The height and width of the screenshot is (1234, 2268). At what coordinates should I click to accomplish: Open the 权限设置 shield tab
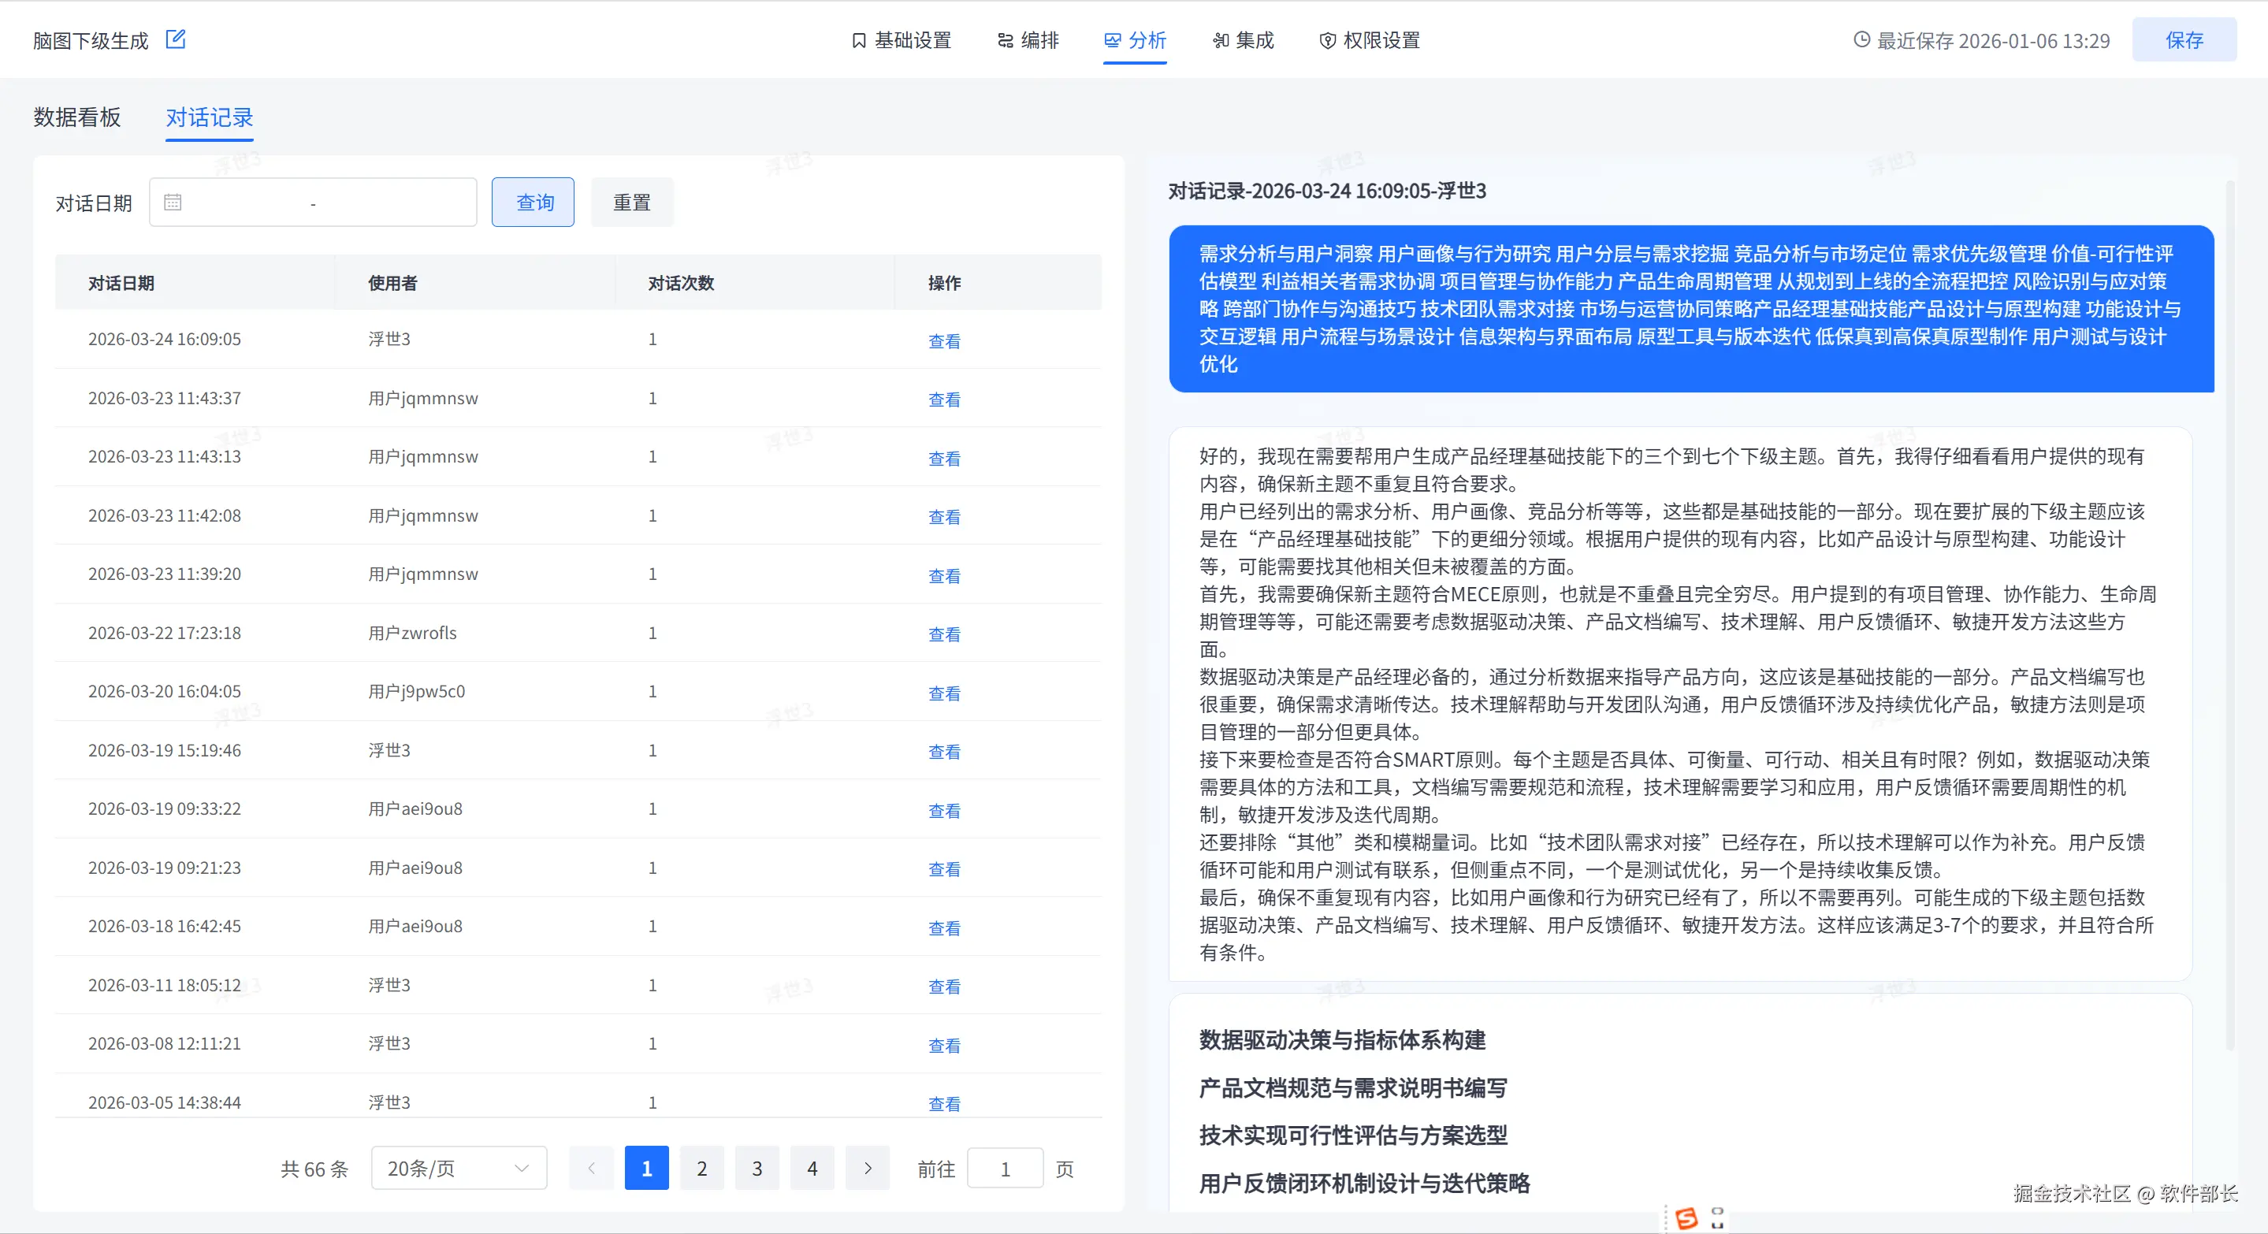[x=1369, y=40]
